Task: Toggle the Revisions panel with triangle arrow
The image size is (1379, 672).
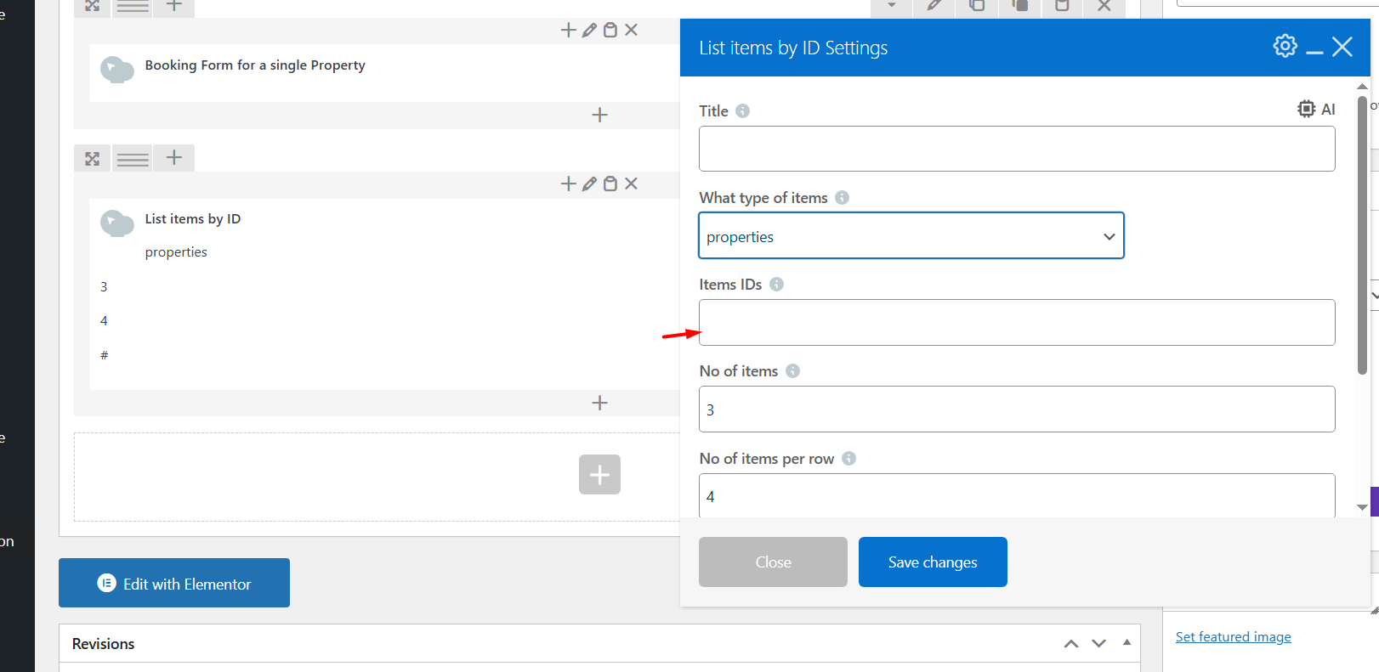Action: 1126,643
